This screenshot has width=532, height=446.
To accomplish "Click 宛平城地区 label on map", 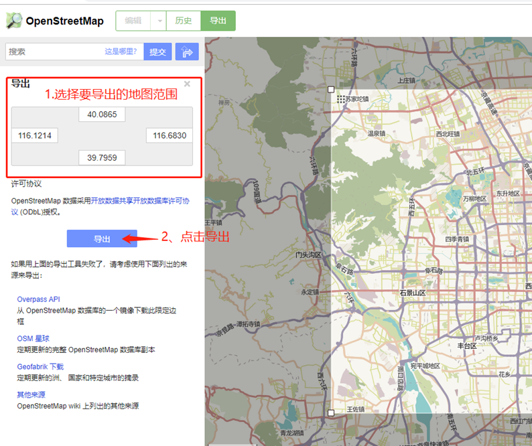I will pyautogui.click(x=425, y=366).
